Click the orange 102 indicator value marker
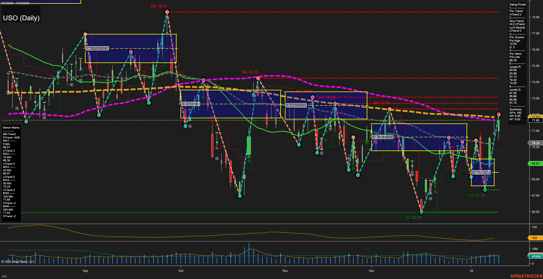This screenshot has height=279, width=543. pyautogui.click(x=534, y=238)
